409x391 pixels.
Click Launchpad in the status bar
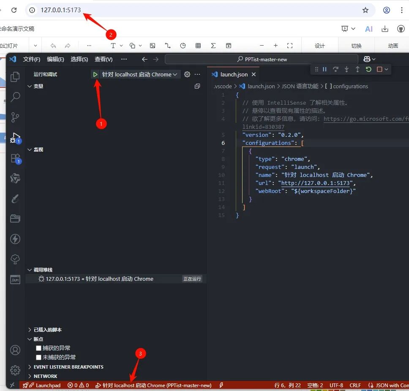[42, 385]
